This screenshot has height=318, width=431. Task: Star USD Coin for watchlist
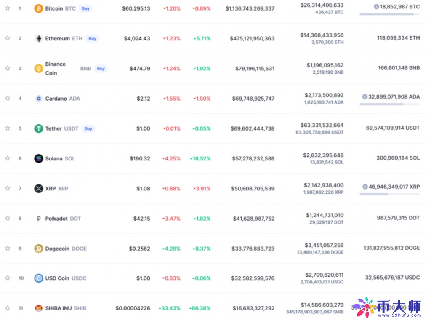tap(8, 278)
